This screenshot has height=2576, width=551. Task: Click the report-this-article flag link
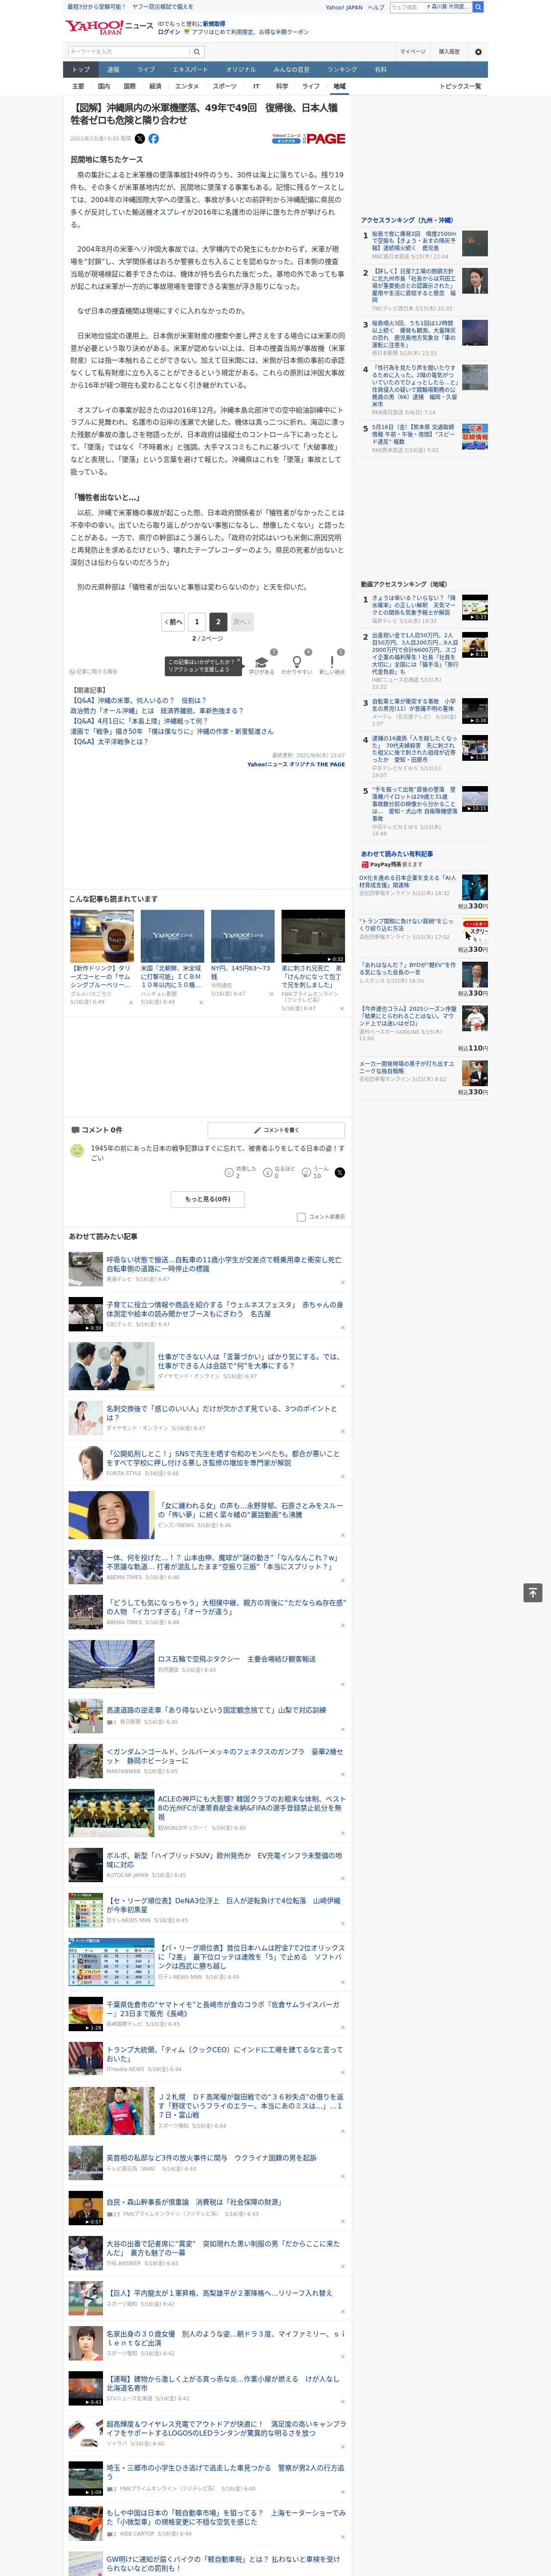(93, 671)
